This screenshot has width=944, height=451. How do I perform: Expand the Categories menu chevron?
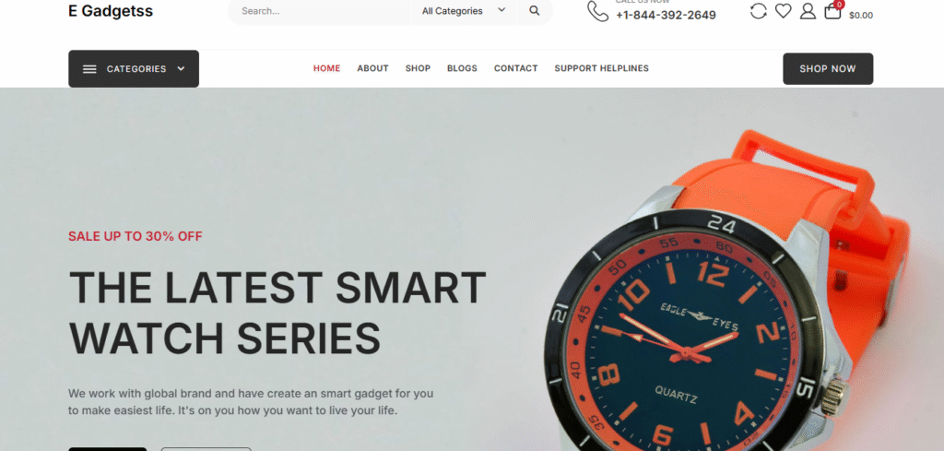point(181,68)
